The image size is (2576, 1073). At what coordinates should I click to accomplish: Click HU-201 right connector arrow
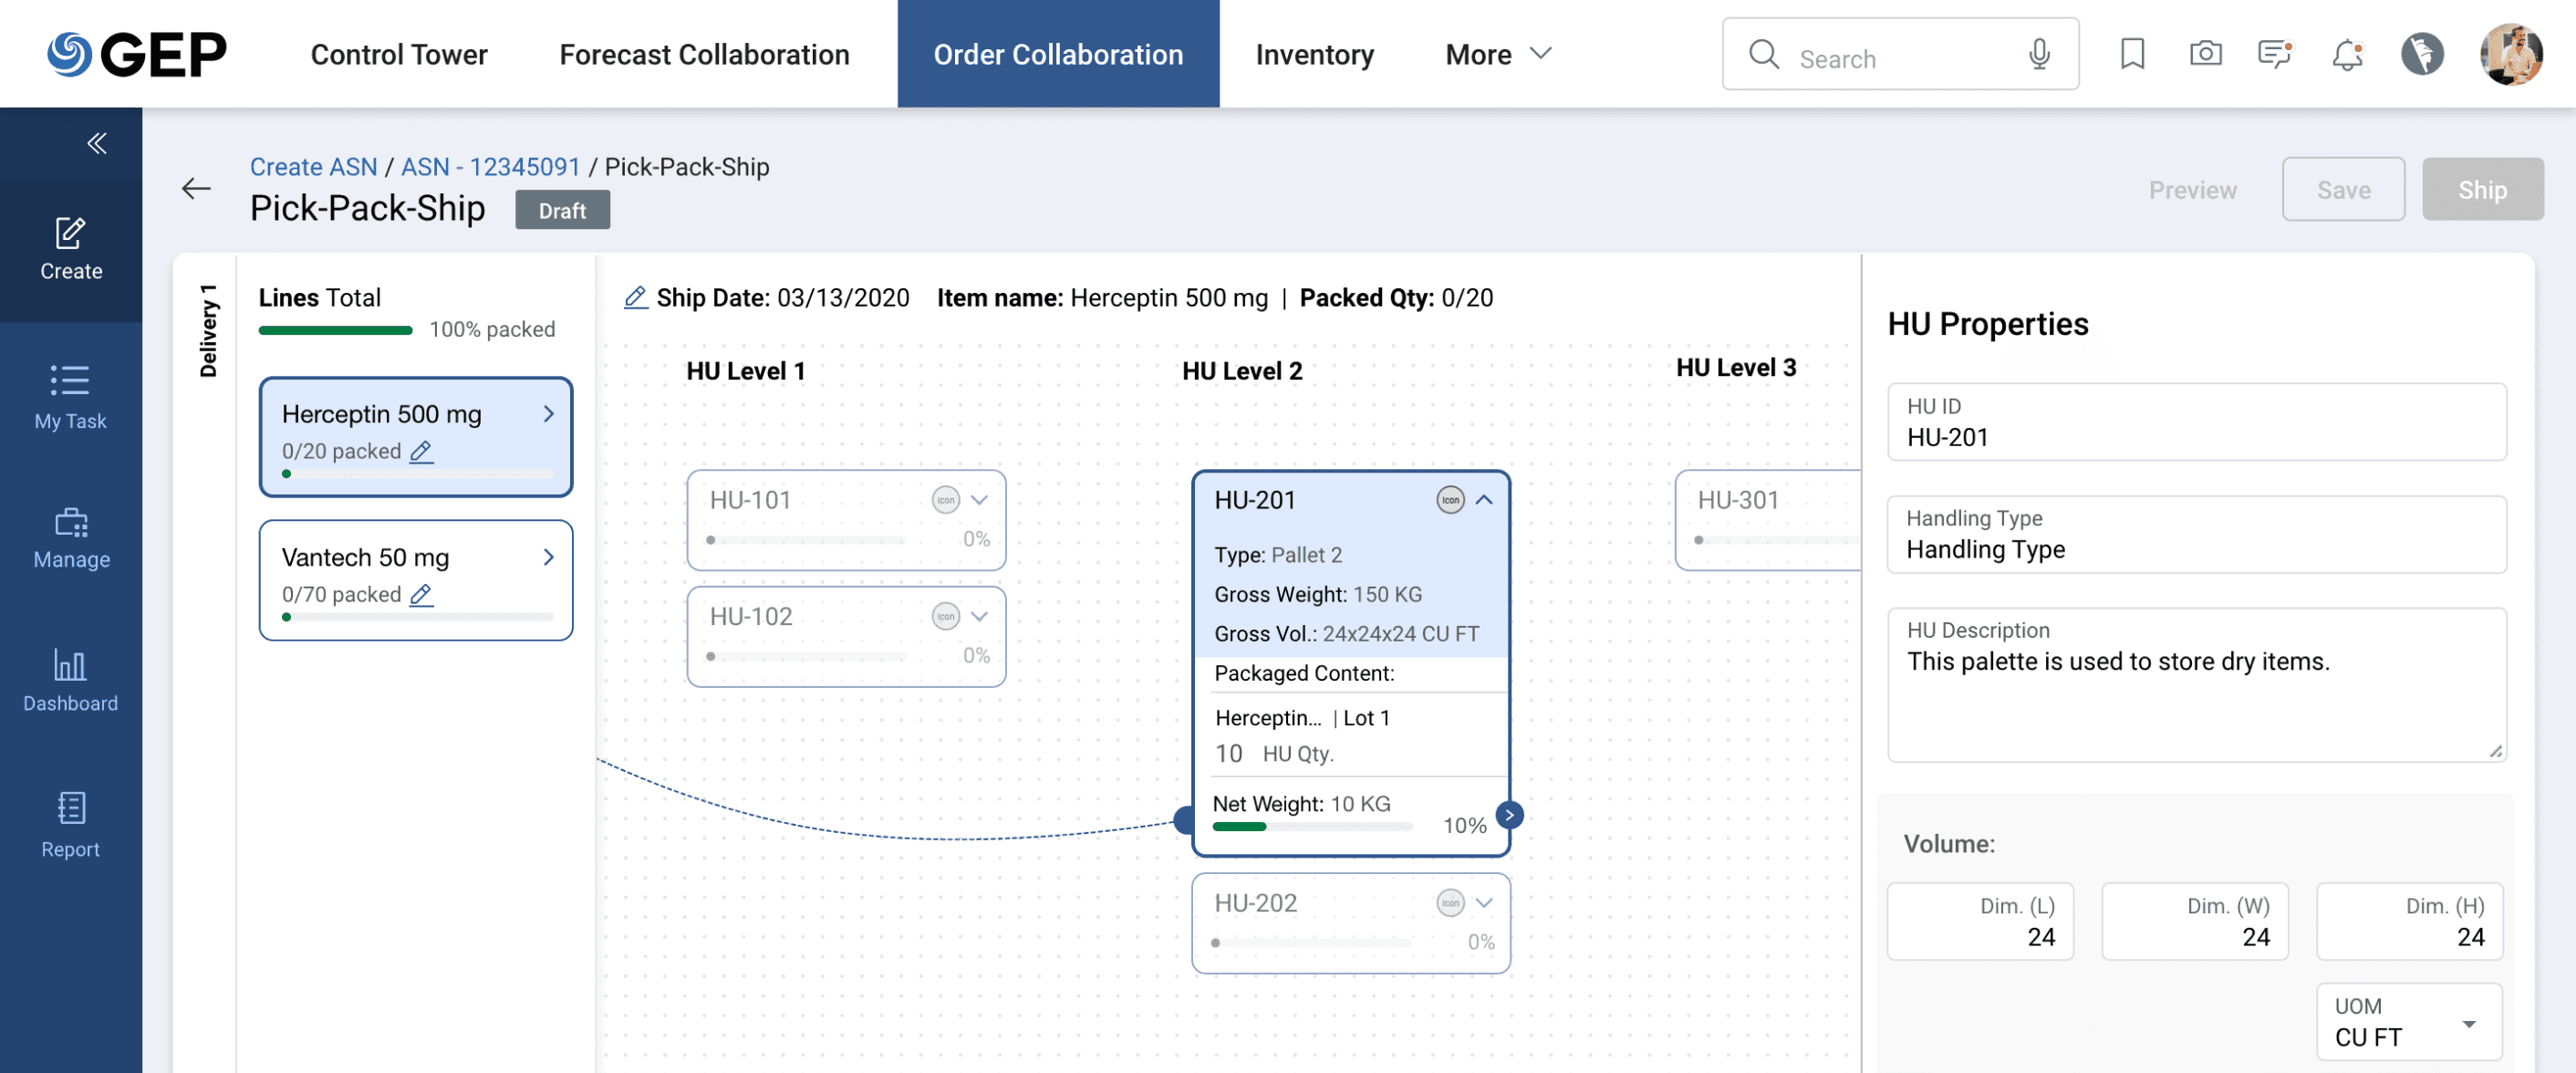(1509, 815)
